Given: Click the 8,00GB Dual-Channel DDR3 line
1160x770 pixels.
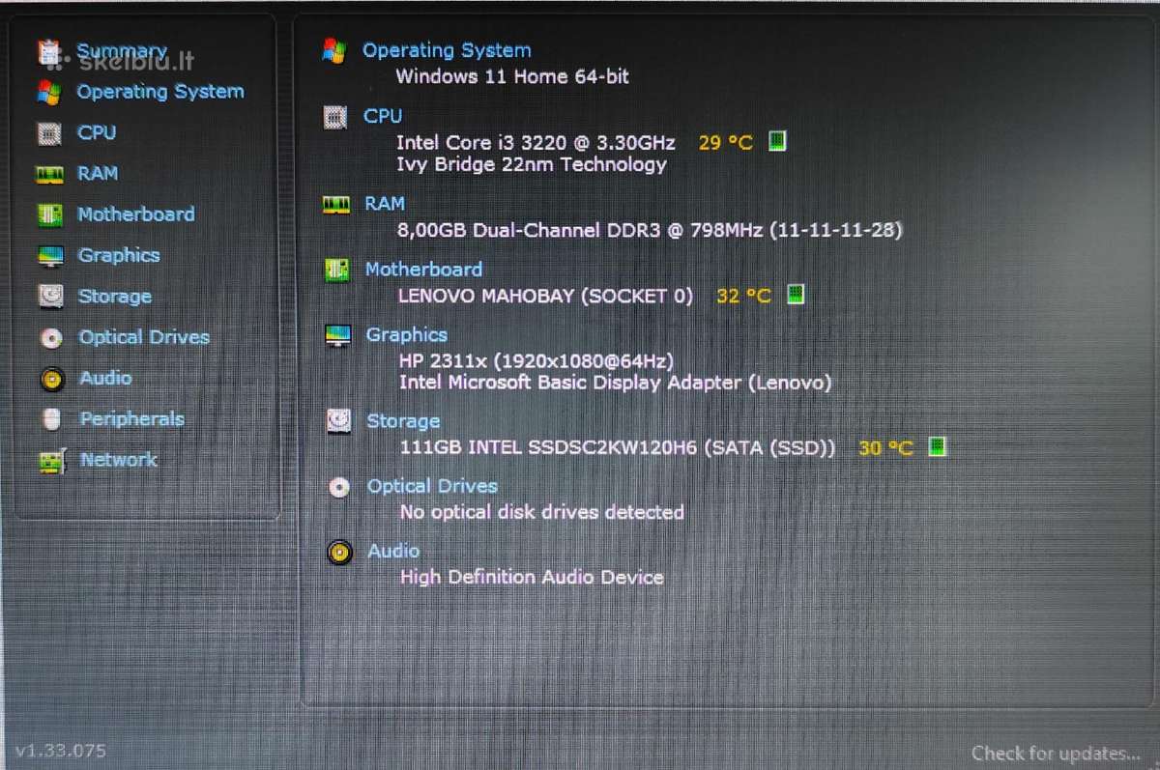Looking at the screenshot, I should (650, 230).
